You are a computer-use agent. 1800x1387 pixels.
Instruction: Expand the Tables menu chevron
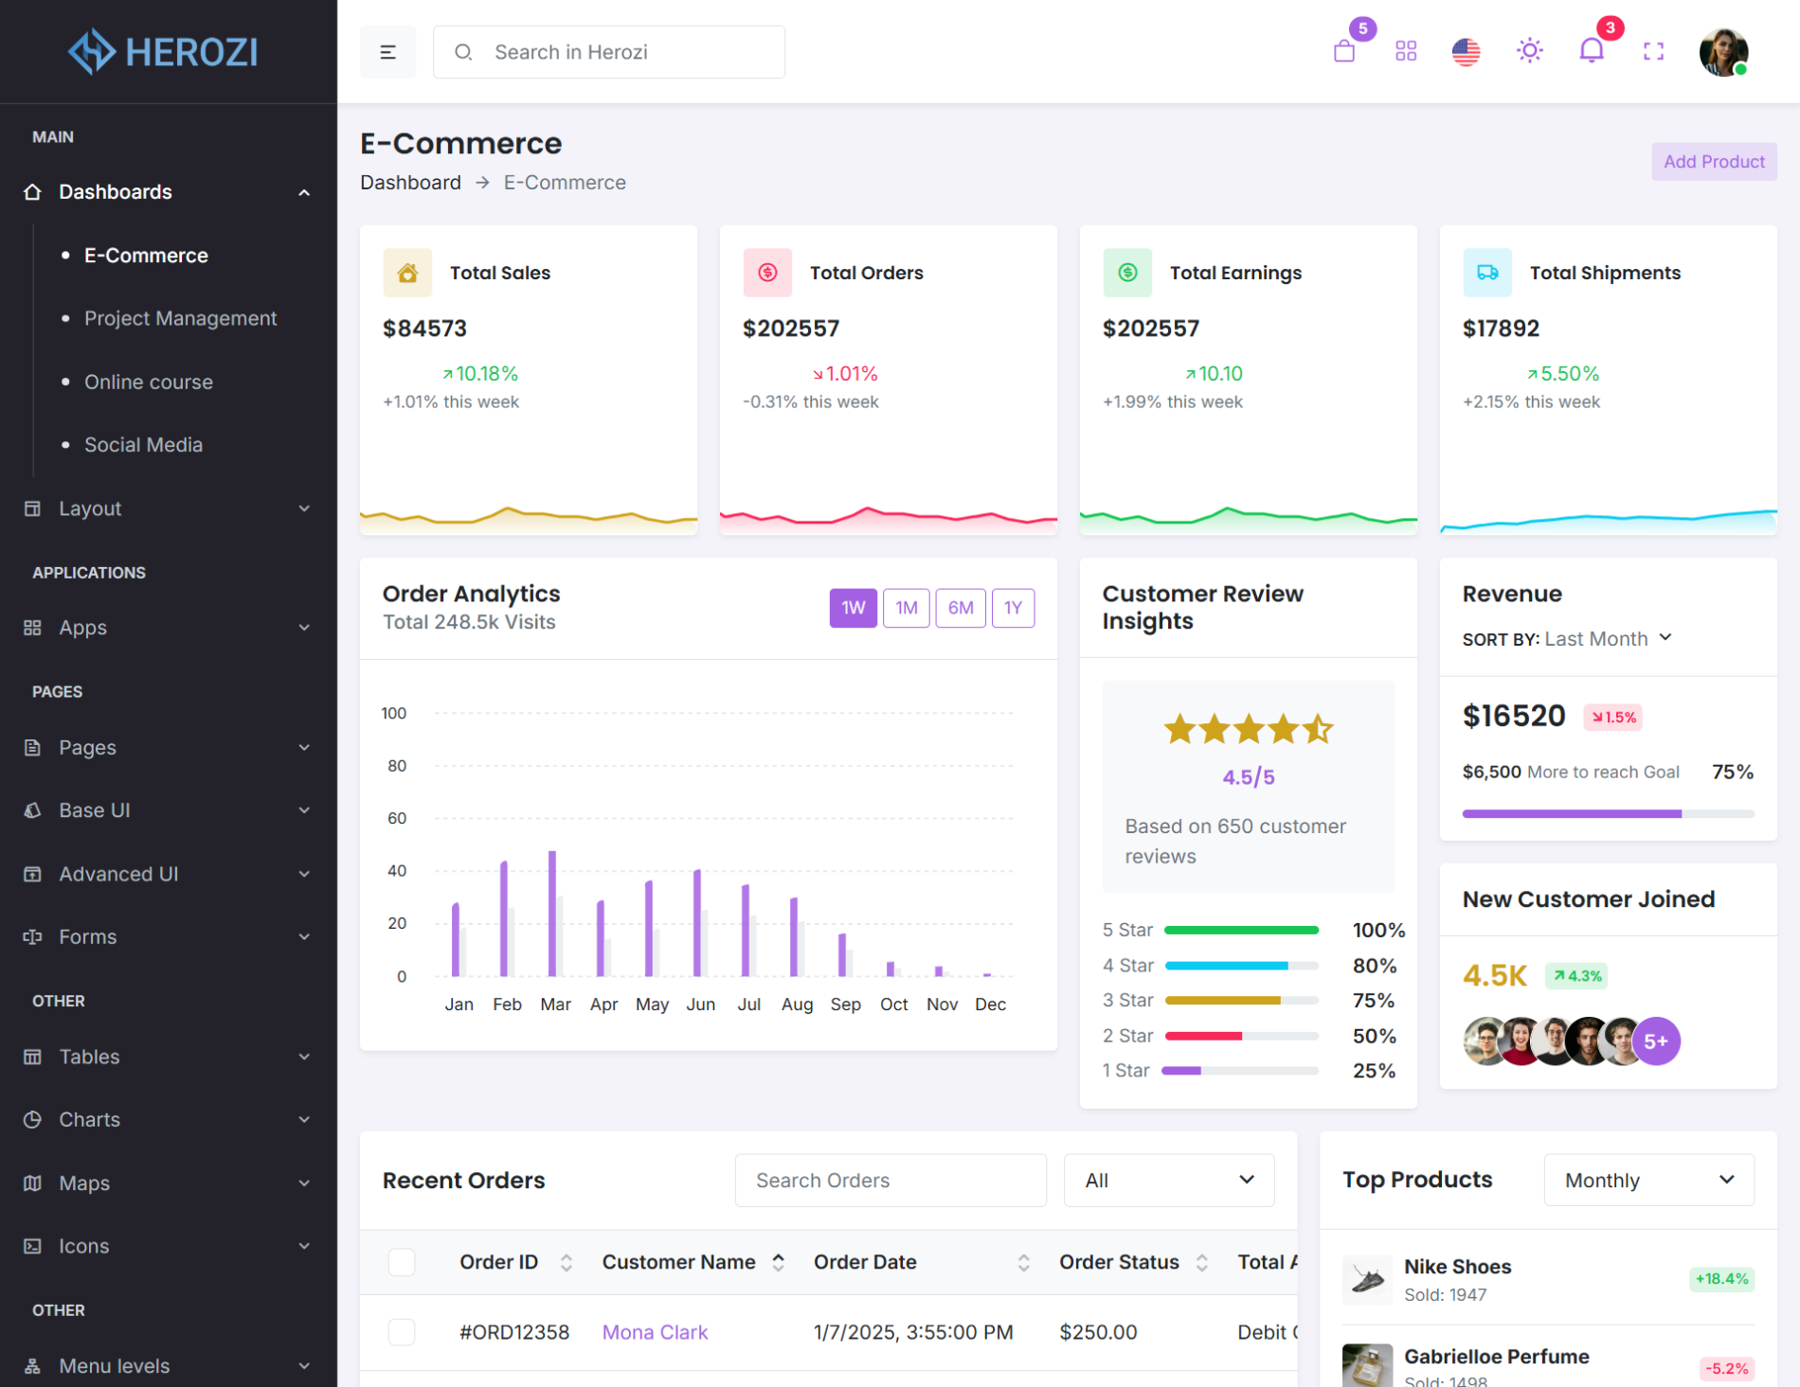coord(304,1057)
